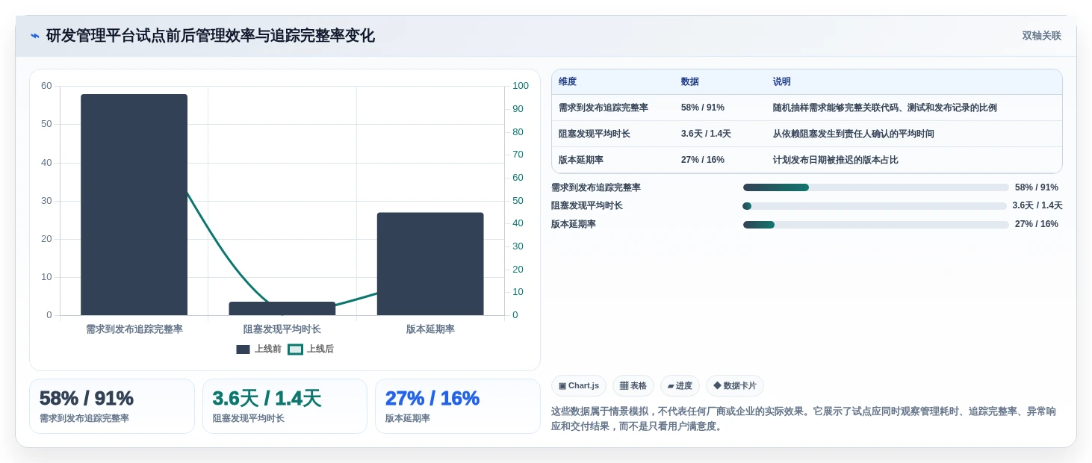Click the 58% / 91% data card
Screen dimensions: 1092x463
[112, 406]
